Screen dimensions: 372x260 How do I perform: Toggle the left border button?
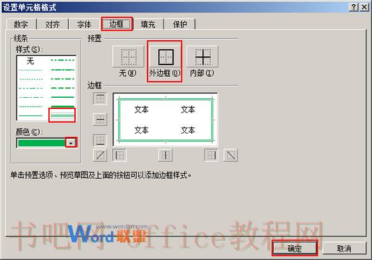pyautogui.click(x=119, y=155)
